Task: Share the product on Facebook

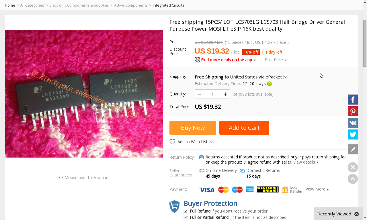Action: point(353,100)
